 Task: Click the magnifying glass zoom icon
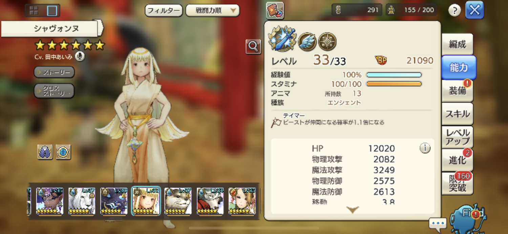pyautogui.click(x=253, y=47)
